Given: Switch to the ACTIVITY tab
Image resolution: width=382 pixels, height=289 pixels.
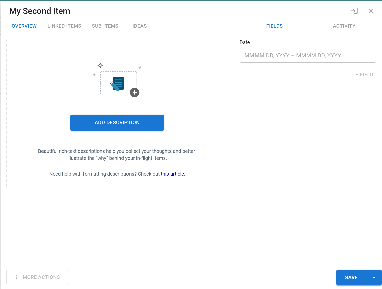Looking at the screenshot, I should click(344, 26).
